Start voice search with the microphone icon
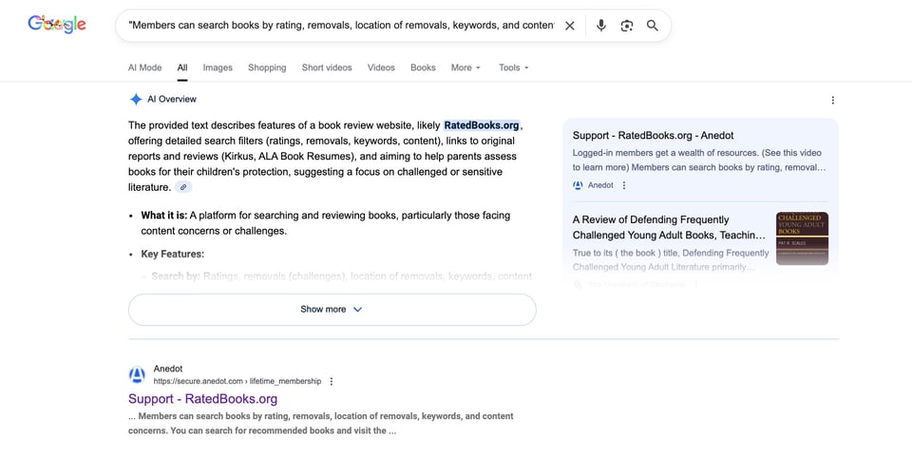The image size is (912, 455). point(601,26)
